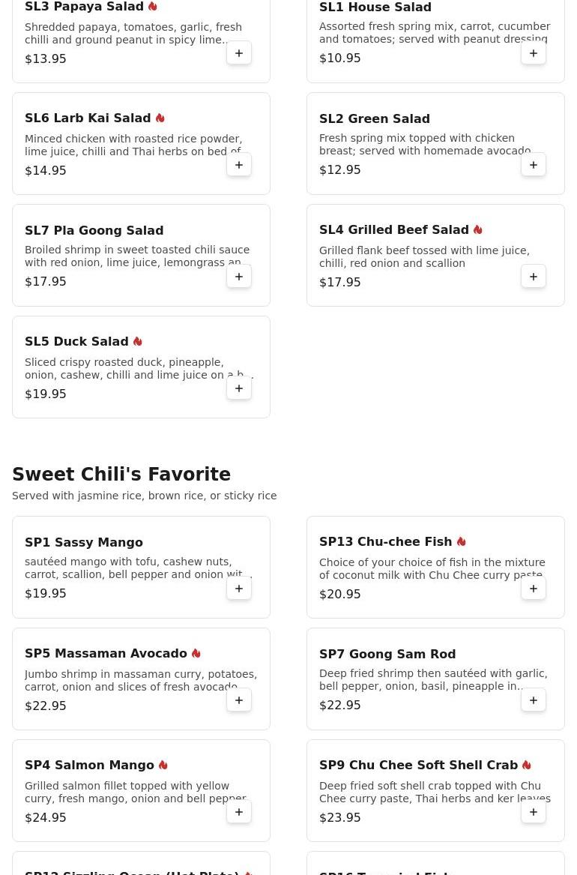Add SP7 Goong Sam Rod using plus icon
Screen dimensions: 577x875
click(x=533, y=700)
